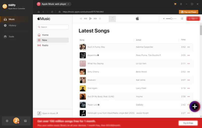Click the Dirty Cherry song title

[93, 72]
